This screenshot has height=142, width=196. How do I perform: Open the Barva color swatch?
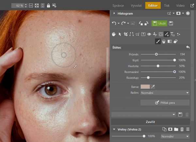pyautogui.click(x=145, y=87)
